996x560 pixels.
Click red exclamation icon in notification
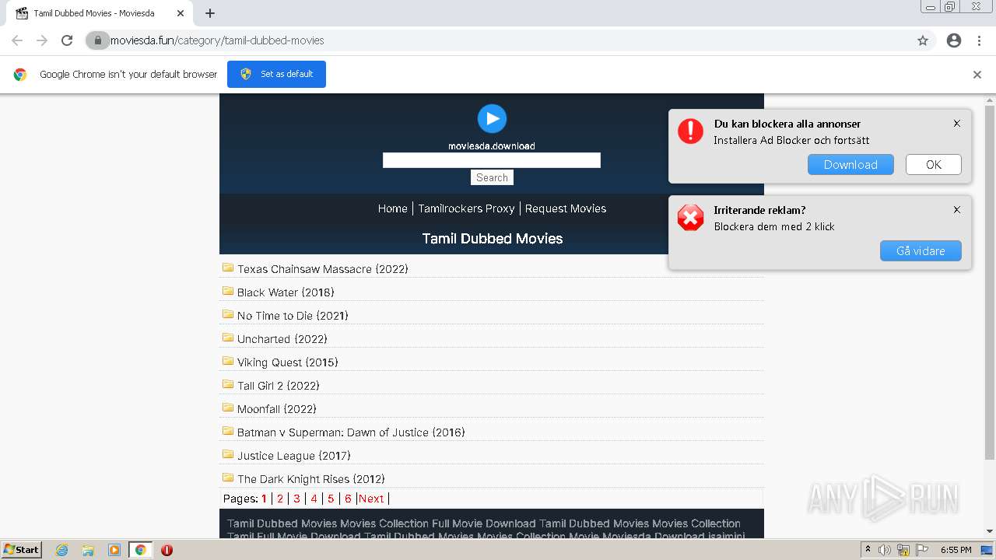pos(690,131)
